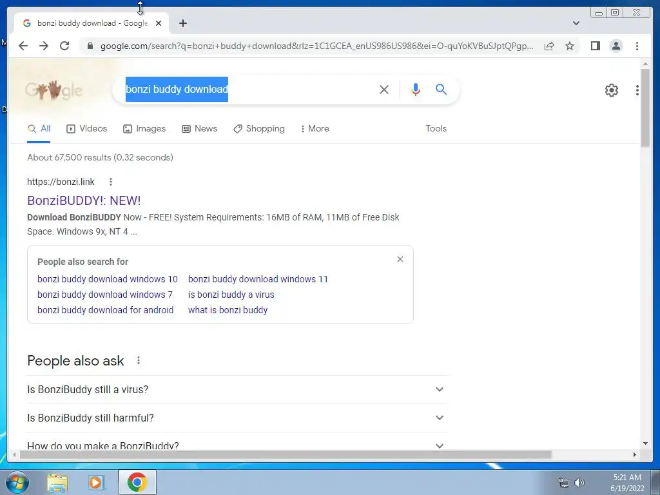The image size is (660, 495).
Task: Expand Is BonziBuddy still harmful?
Action: click(x=237, y=418)
